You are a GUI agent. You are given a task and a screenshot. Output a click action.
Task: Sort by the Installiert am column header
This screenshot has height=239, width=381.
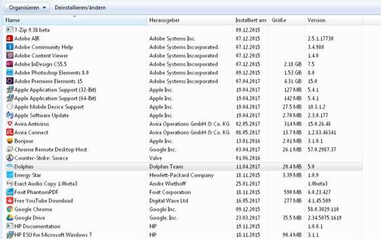point(251,20)
